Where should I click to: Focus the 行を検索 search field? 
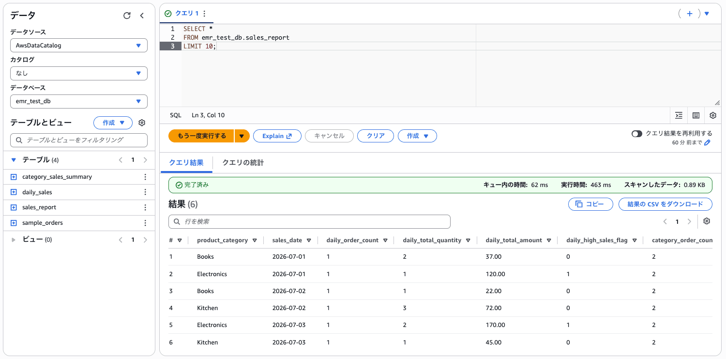[x=309, y=221]
